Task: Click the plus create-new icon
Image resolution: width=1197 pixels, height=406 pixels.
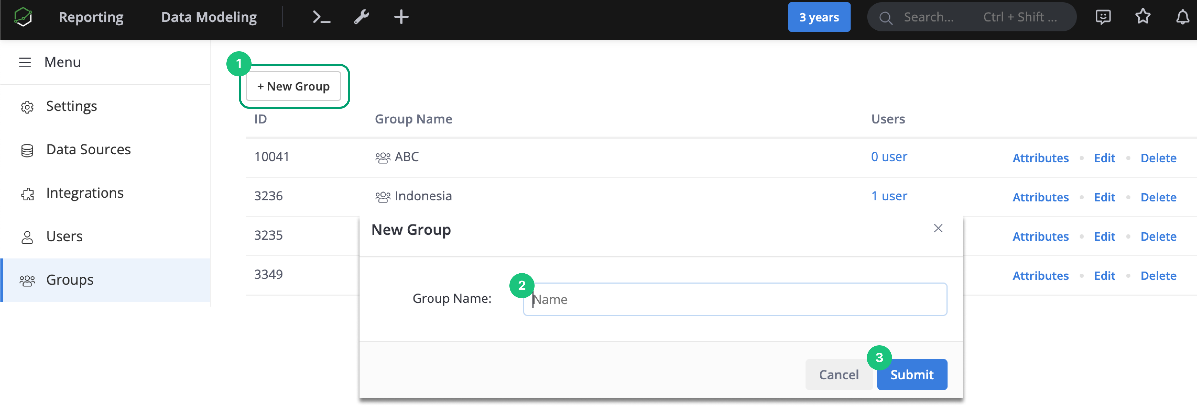Action: click(x=401, y=17)
